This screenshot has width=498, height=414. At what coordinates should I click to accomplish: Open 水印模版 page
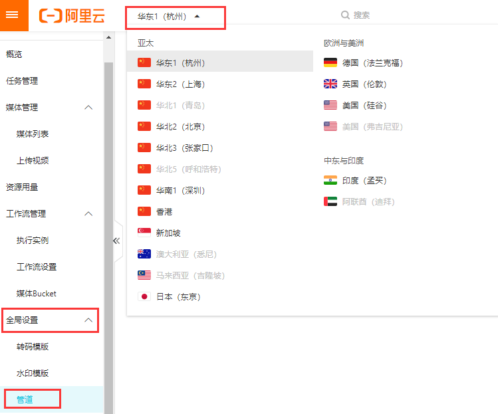pyautogui.click(x=33, y=373)
